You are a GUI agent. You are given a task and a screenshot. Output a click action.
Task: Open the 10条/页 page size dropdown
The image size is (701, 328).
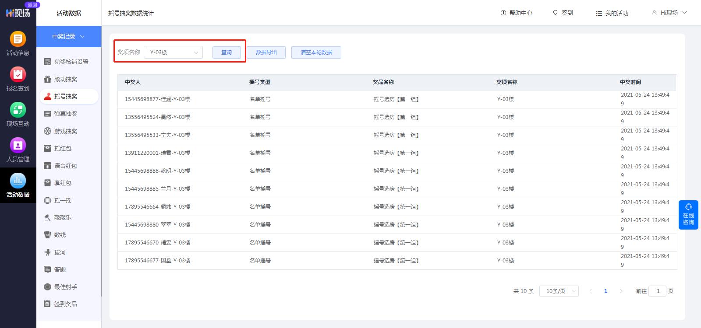(x=559, y=291)
